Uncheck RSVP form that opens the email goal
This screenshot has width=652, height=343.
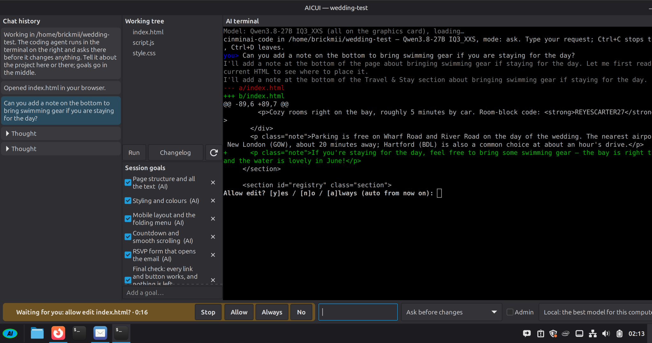[x=128, y=255]
